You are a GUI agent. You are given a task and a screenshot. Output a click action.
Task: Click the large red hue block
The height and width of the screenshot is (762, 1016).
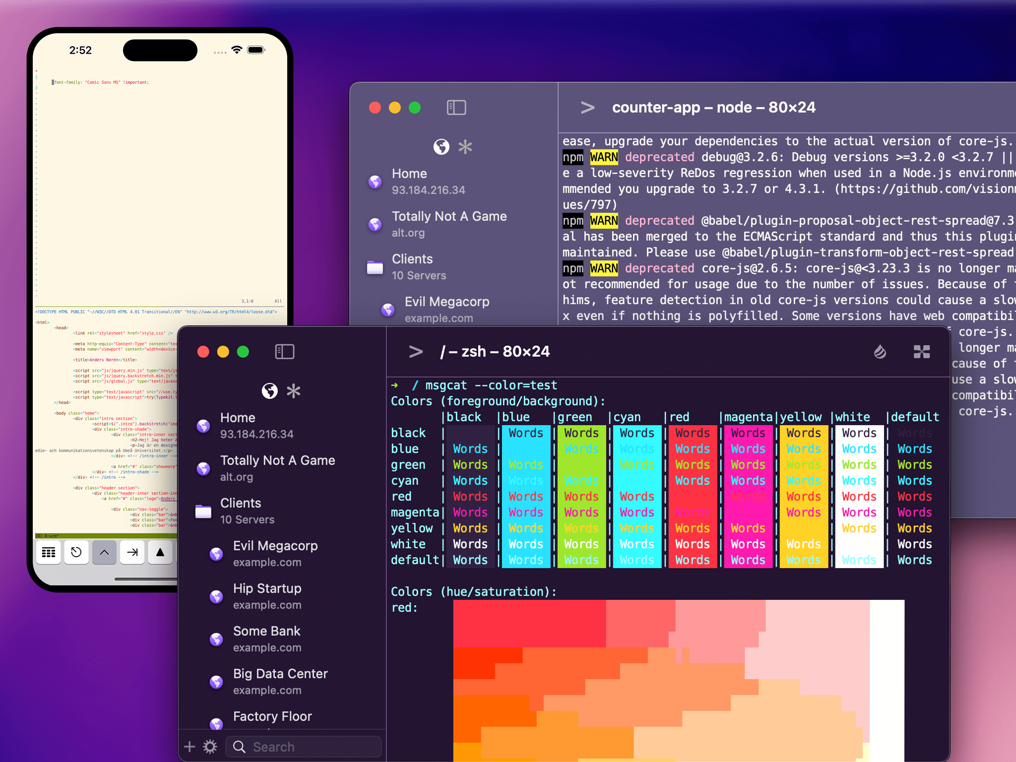point(528,623)
